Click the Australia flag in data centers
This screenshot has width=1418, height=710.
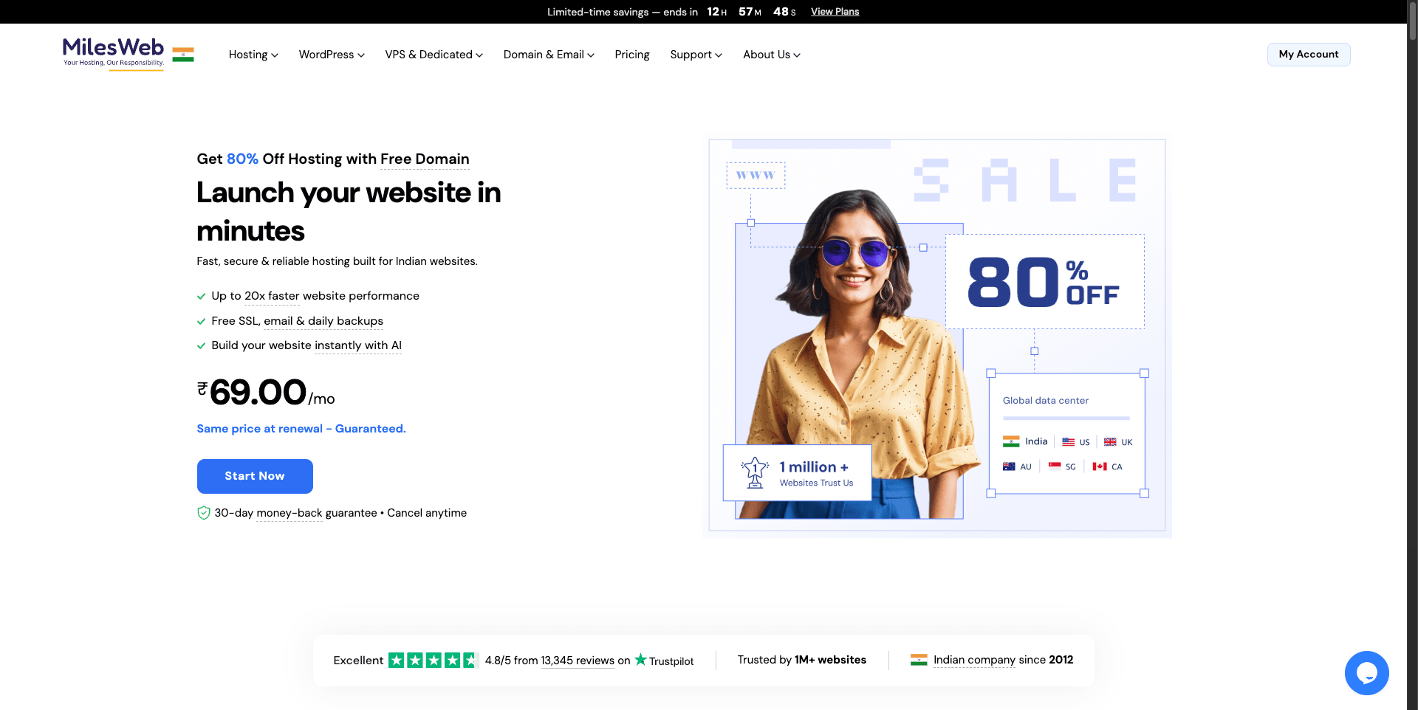tap(1009, 466)
